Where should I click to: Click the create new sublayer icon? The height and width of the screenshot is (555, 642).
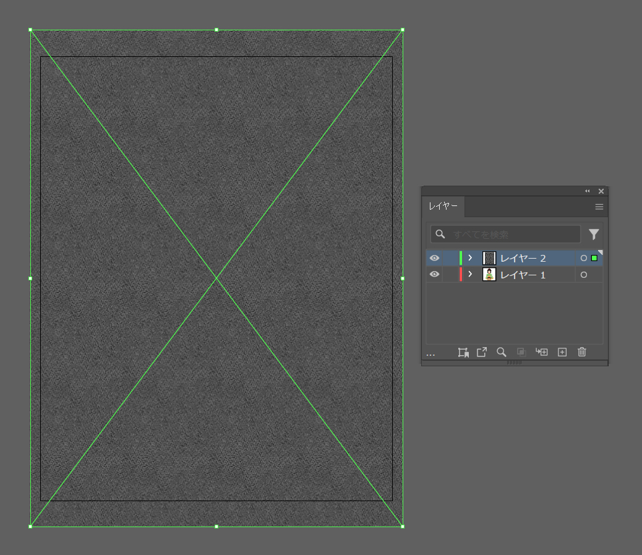542,352
